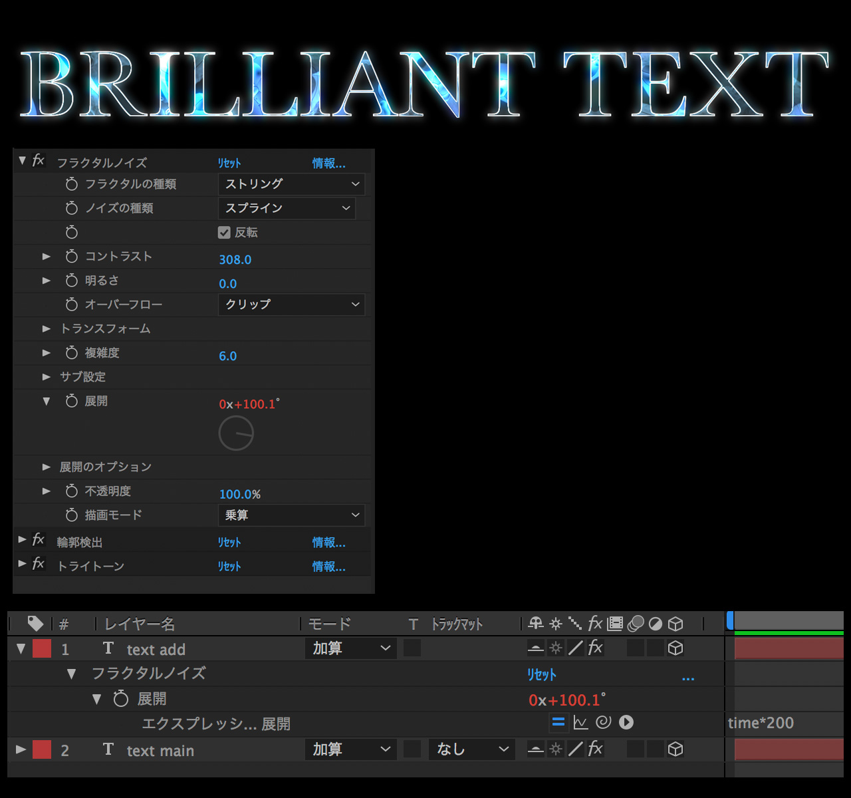Click the モード column header
The width and height of the screenshot is (851, 798).
330,624
